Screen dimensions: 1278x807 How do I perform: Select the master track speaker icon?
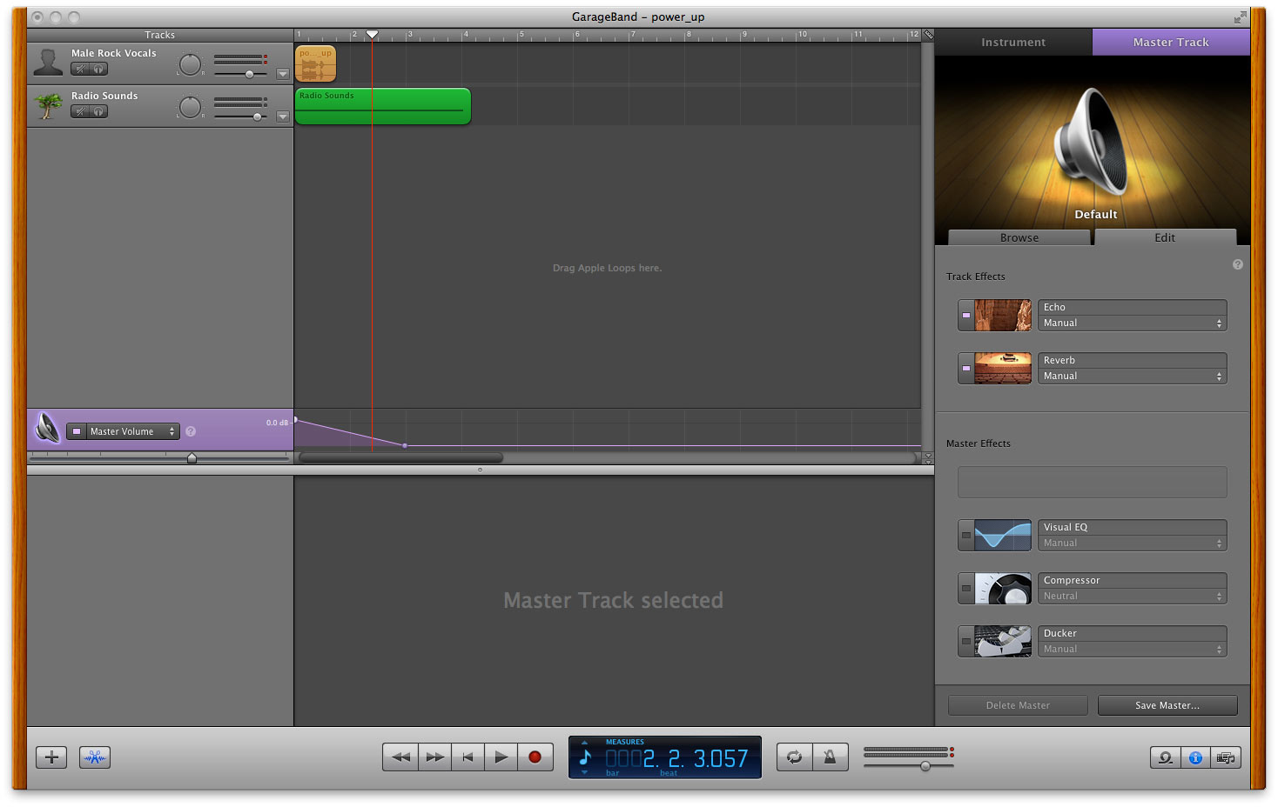47,428
